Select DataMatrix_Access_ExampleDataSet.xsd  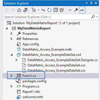coord(52,55)
